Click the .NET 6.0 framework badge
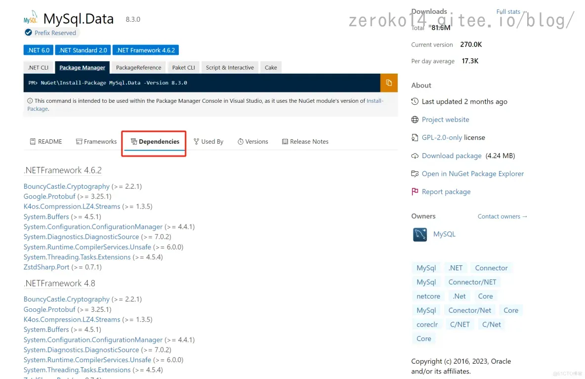The image size is (585, 379). coord(39,50)
